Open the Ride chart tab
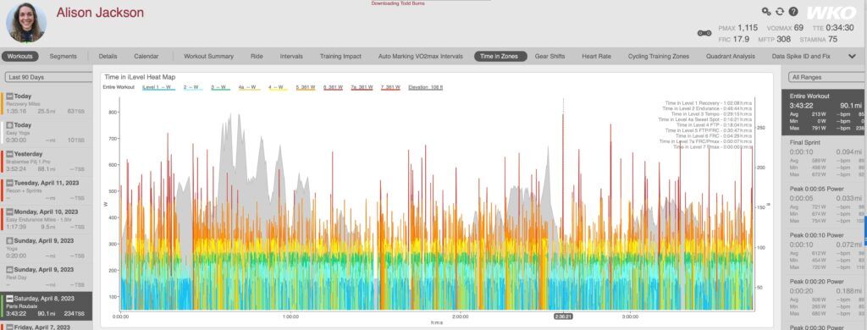 (257, 57)
